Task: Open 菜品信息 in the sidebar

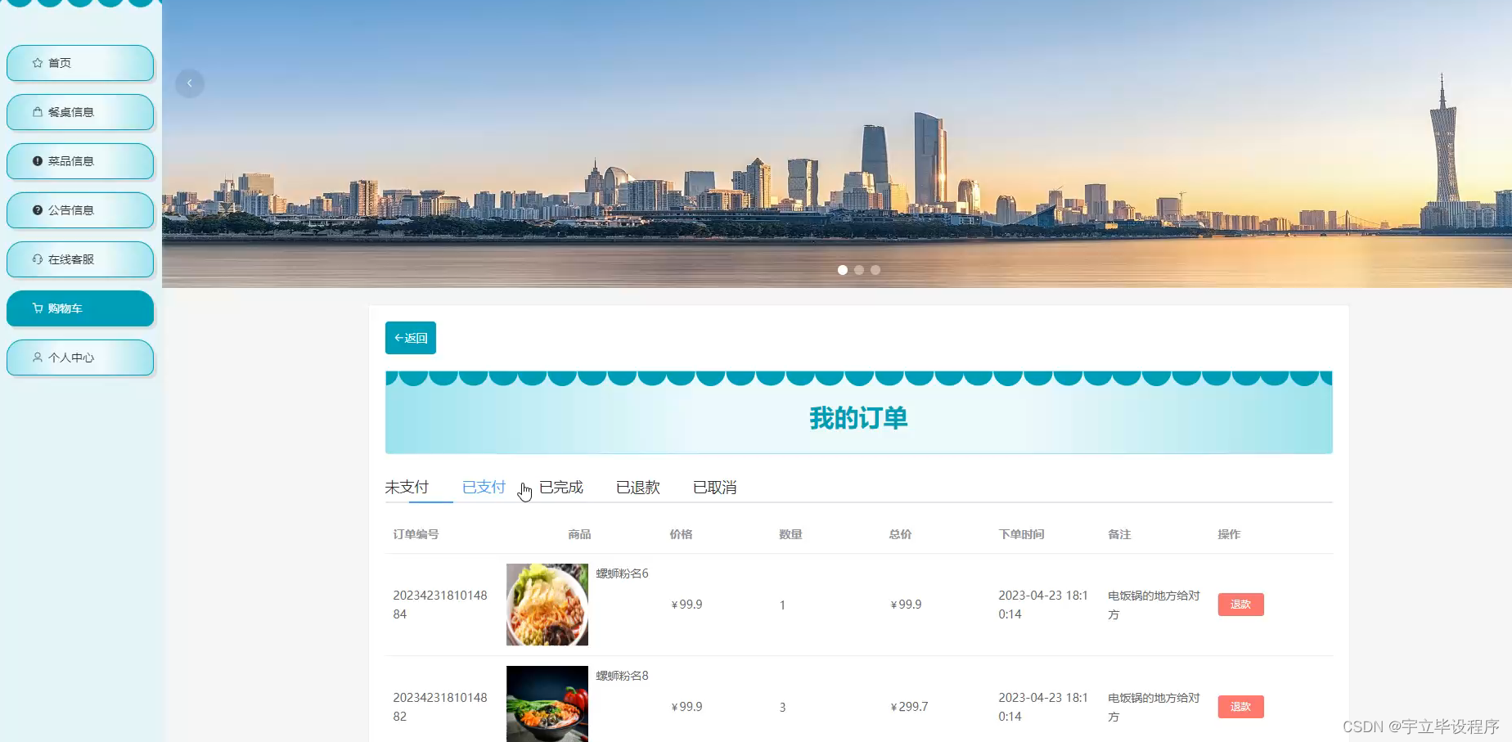Action: point(79,161)
